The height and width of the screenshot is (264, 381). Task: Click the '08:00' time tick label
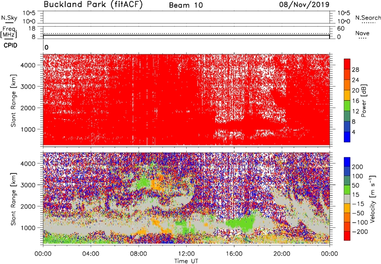pyautogui.click(x=138, y=254)
